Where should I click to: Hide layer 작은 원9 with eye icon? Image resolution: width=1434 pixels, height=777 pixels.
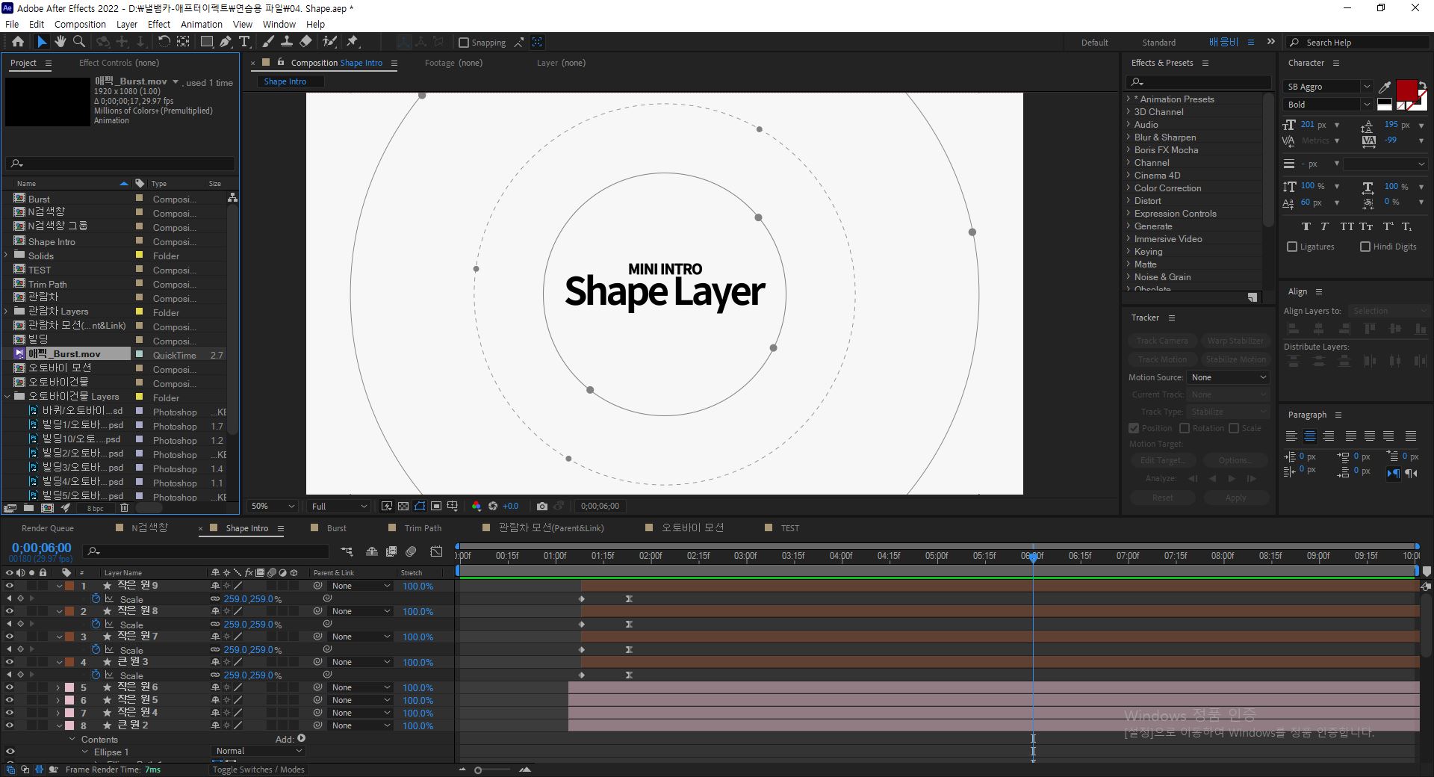pos(10,586)
